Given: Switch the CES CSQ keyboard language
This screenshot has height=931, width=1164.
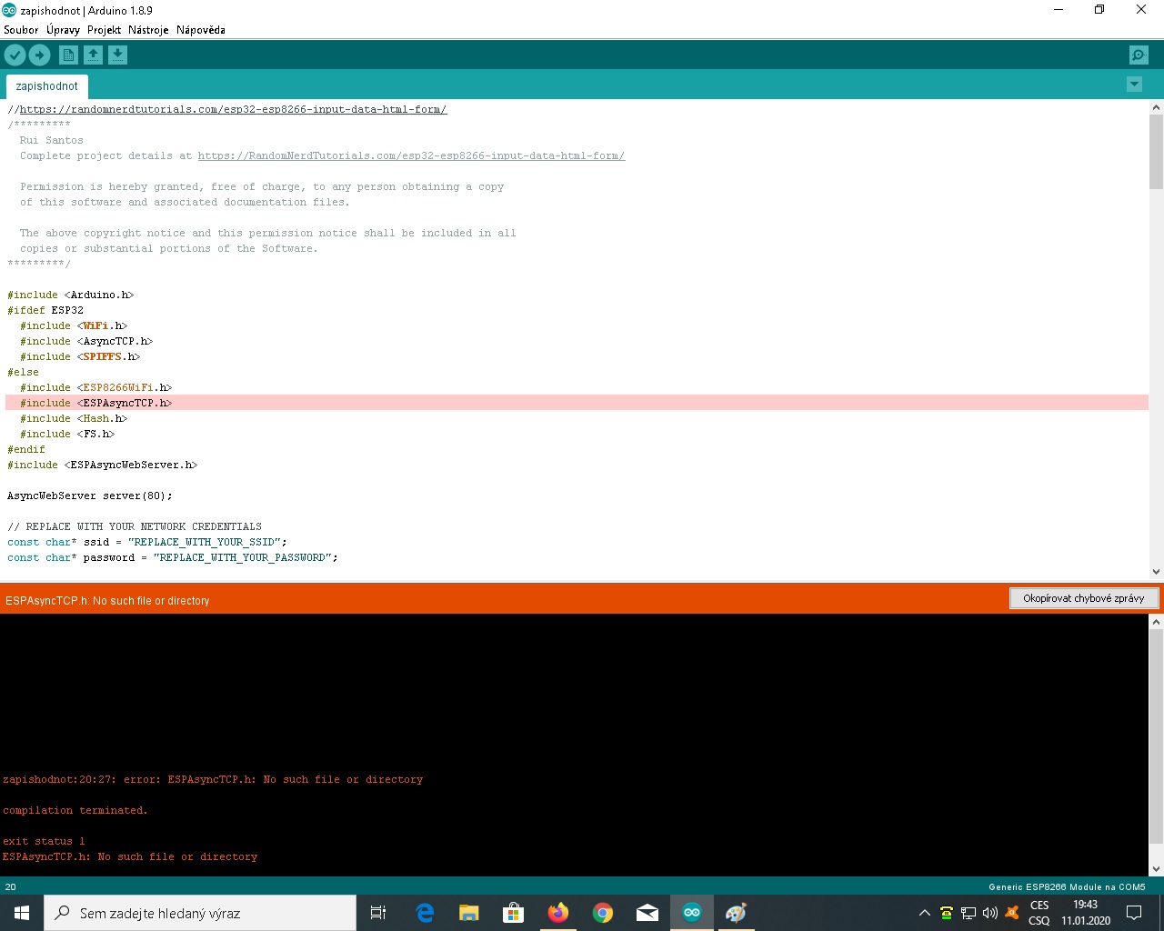Looking at the screenshot, I should click(1039, 913).
